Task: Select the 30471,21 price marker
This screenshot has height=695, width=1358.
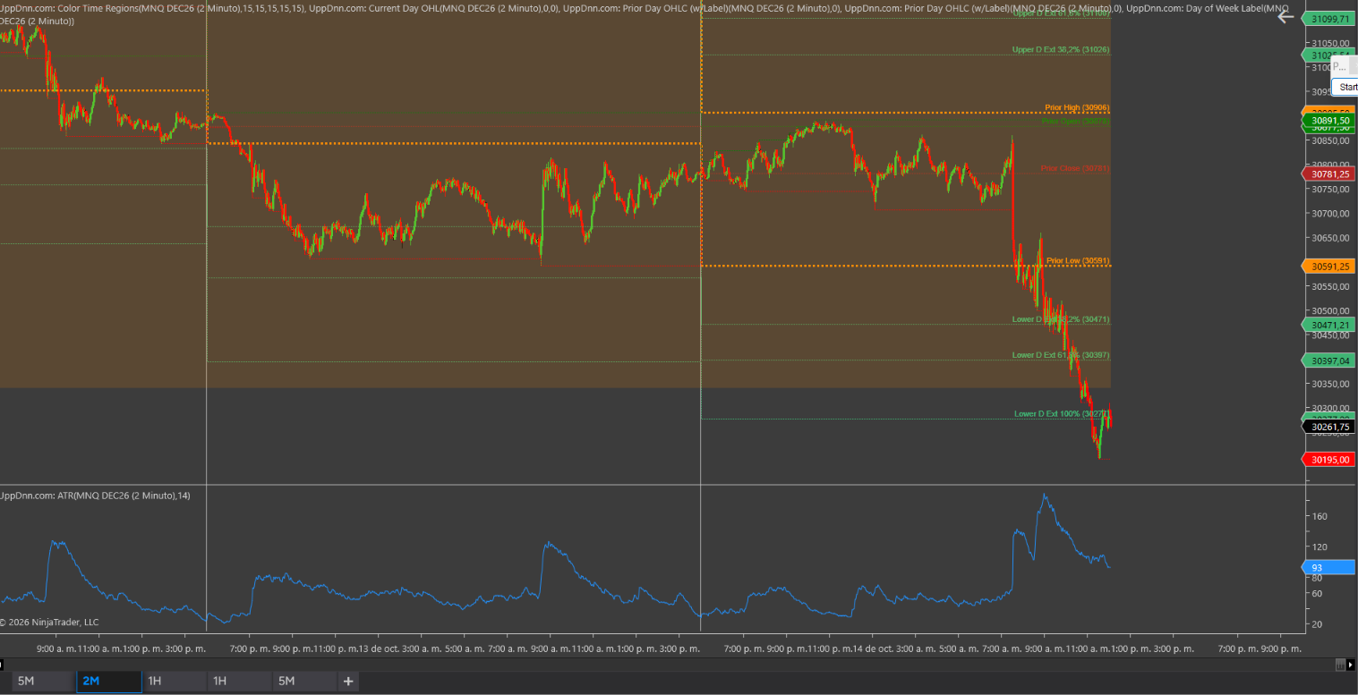Action: click(1328, 325)
